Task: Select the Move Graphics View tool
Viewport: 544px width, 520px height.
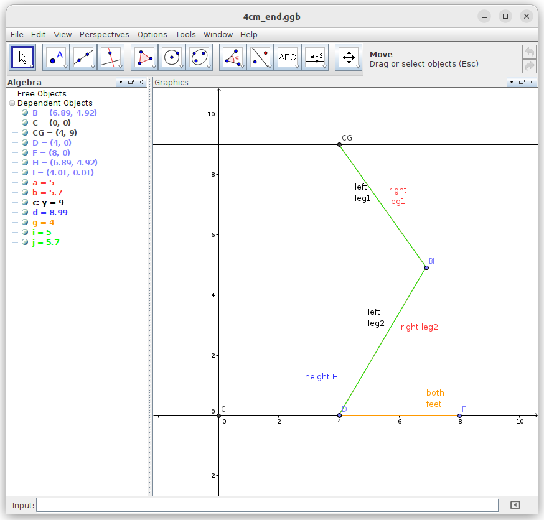Action: click(x=349, y=57)
